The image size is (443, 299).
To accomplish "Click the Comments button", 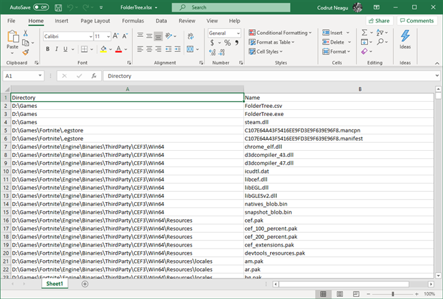I will [417, 20].
